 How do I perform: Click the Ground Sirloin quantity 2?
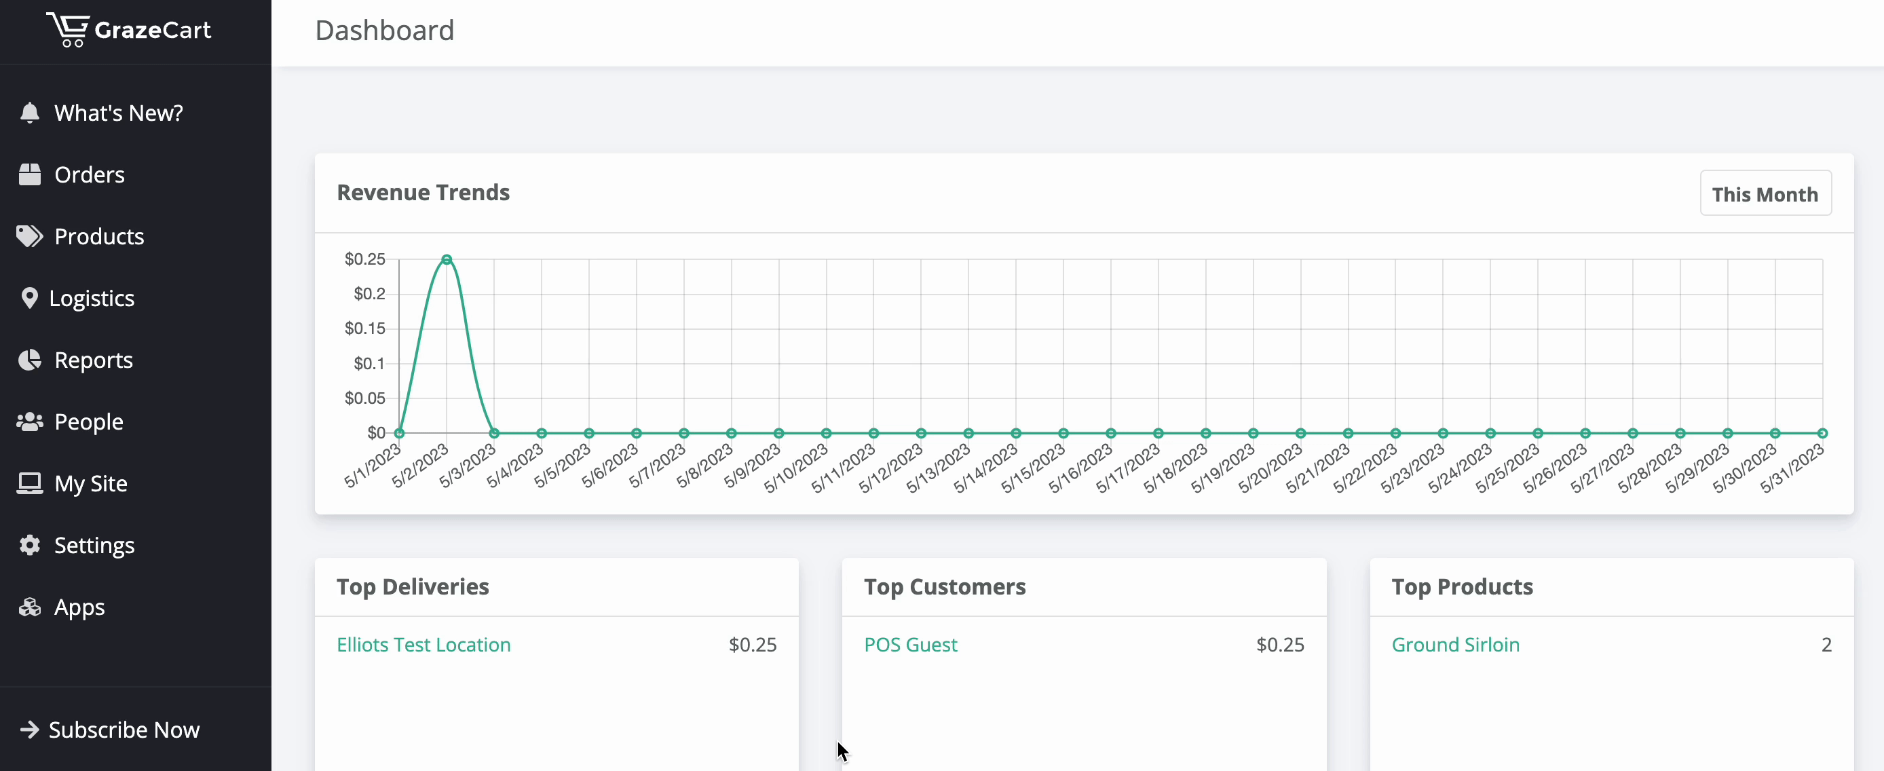[1826, 645]
